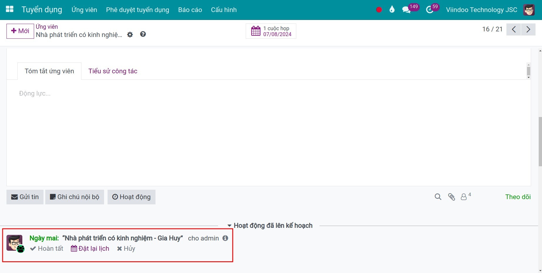The image size is (542, 273).
Task: Open the gear actions menu
Action: click(x=130, y=35)
